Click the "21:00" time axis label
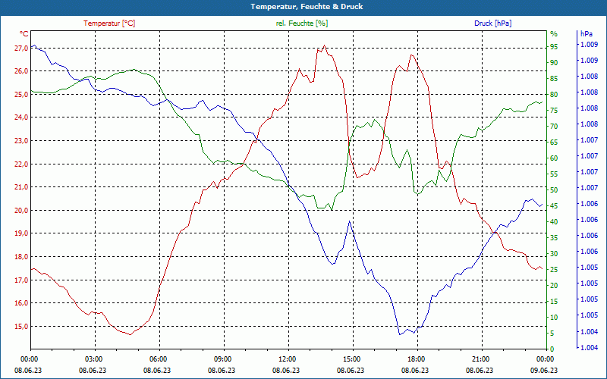The image size is (607, 379). coord(480,359)
